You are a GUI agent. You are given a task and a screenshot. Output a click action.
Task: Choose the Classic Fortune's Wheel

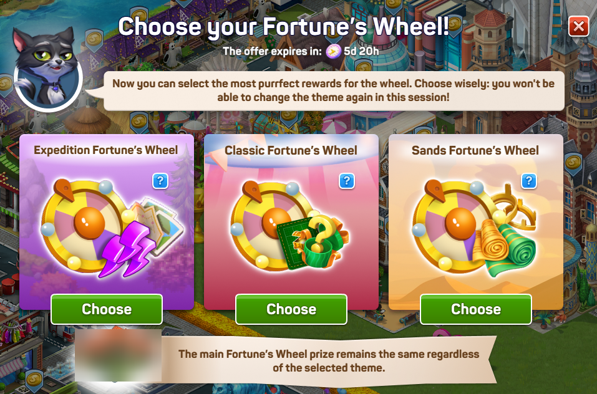click(x=291, y=309)
